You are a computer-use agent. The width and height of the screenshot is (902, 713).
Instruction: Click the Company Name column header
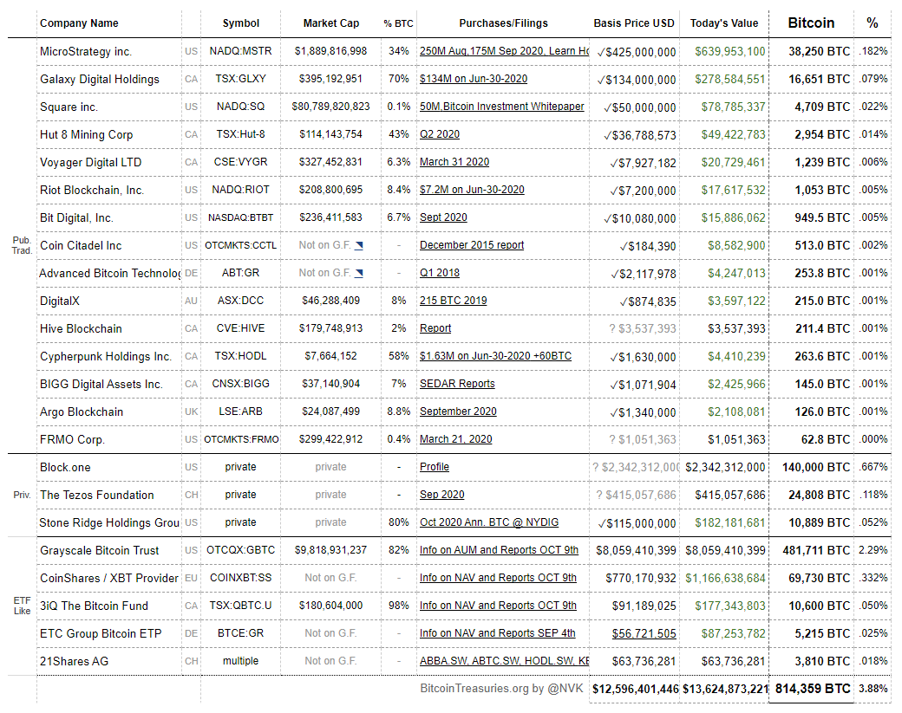(80, 23)
